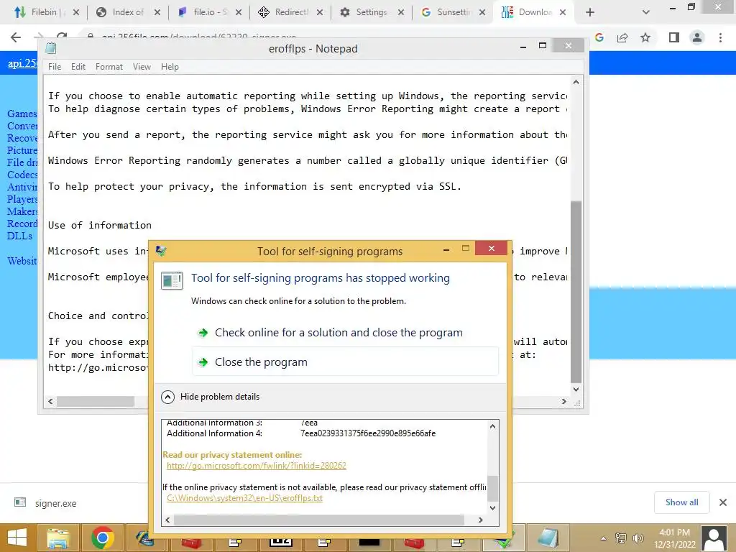736x552 pixels.
Task: Choose Close the program
Action: point(345,362)
